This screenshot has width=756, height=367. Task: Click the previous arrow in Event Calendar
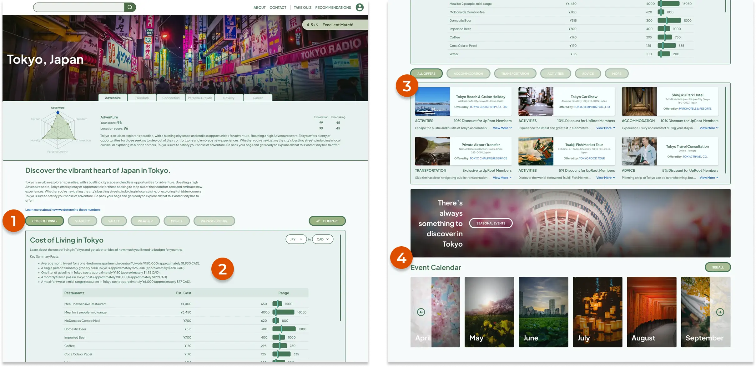pos(421,312)
